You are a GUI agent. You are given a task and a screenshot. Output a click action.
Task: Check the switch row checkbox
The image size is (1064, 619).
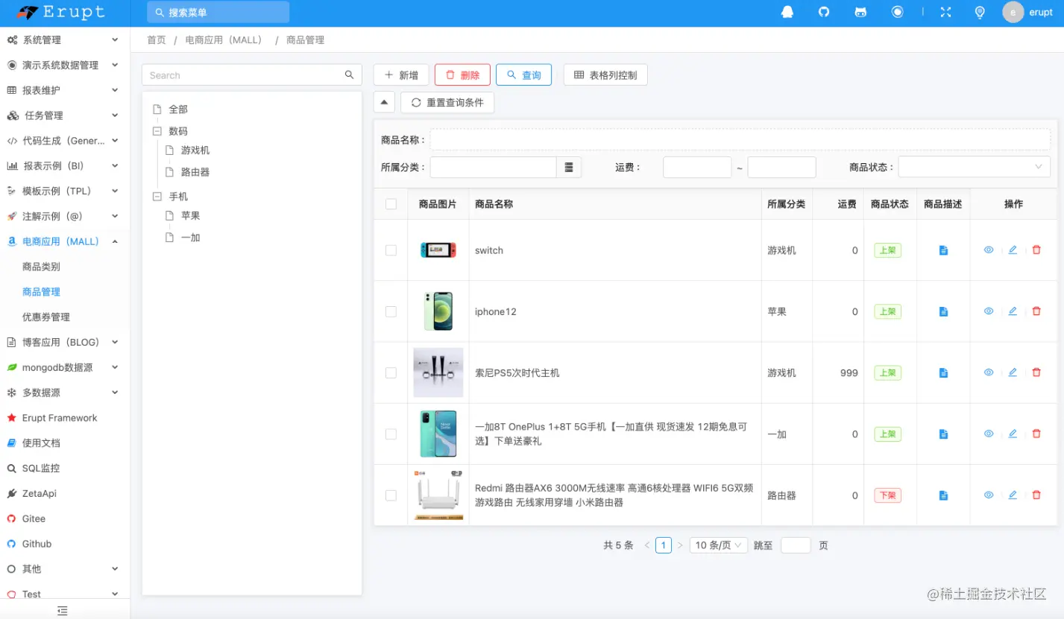pos(391,250)
